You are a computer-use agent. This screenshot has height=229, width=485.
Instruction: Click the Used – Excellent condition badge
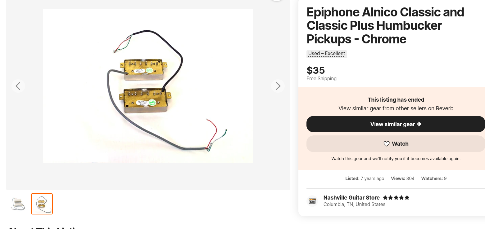coord(327,54)
